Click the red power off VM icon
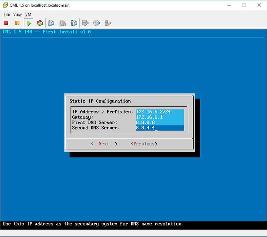 coord(6,23)
